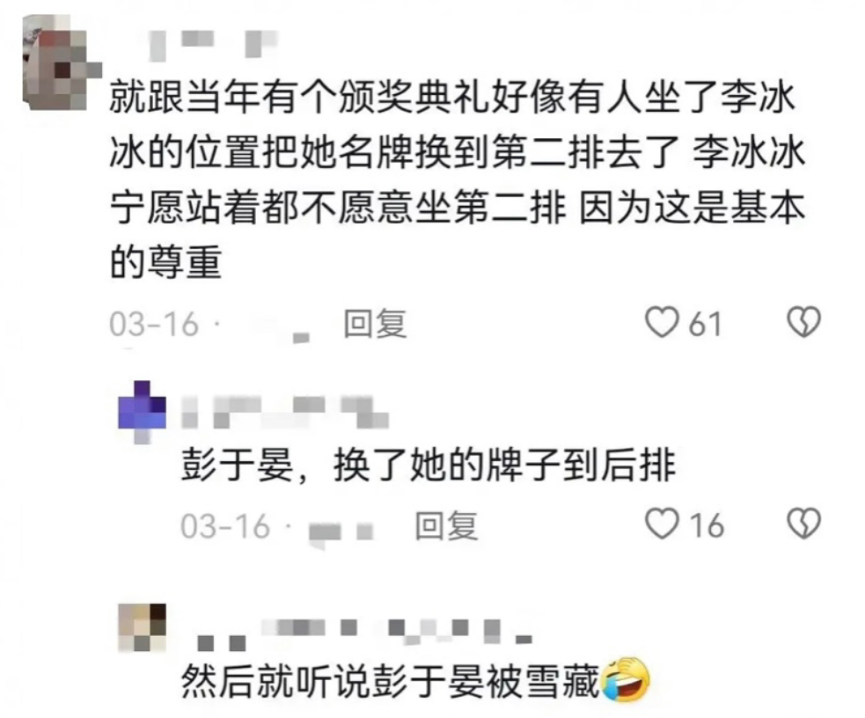This screenshot has width=865, height=718.
Task: Reply to the 彭于晏 comment via 回复
Action: tap(446, 525)
